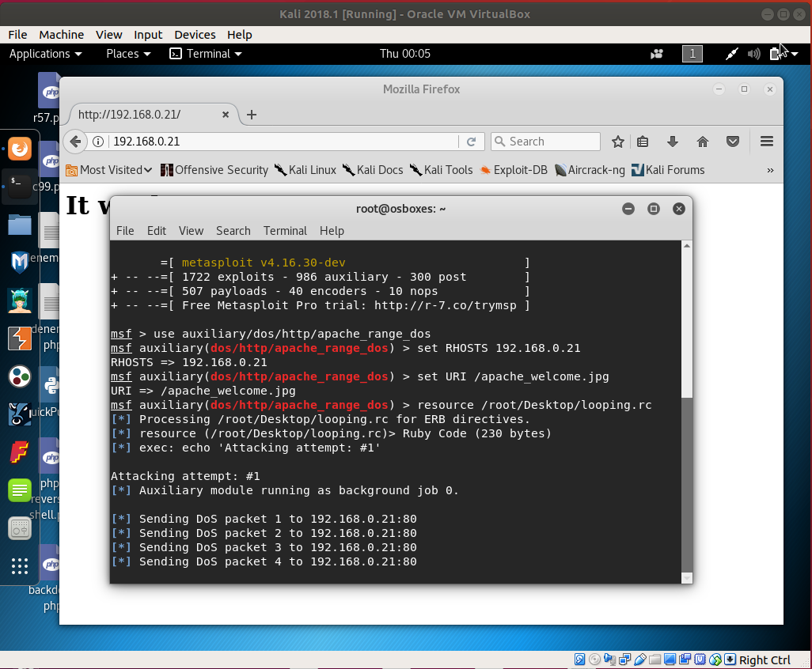812x669 pixels.
Task: Click VirtualBox mouse integration status icon
Action: pyautogui.click(x=715, y=660)
